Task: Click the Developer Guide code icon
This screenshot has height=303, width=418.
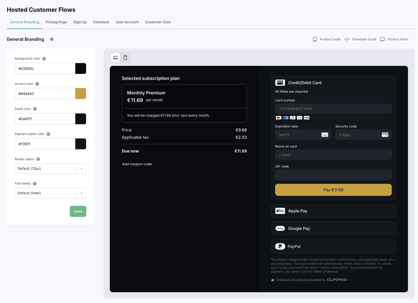Action: coord(347,39)
